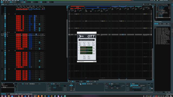Image resolution: width=173 pixels, height=97 pixels.
Task: Open Visual Studio Code from the taskbar
Action: [x=48, y=96]
